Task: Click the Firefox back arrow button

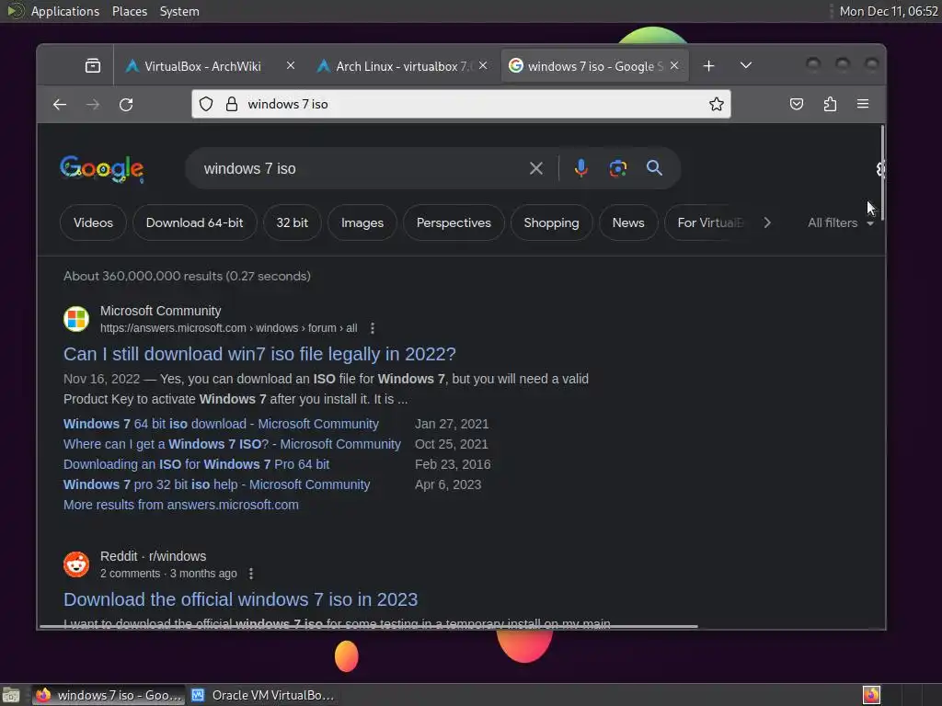Action: point(60,105)
